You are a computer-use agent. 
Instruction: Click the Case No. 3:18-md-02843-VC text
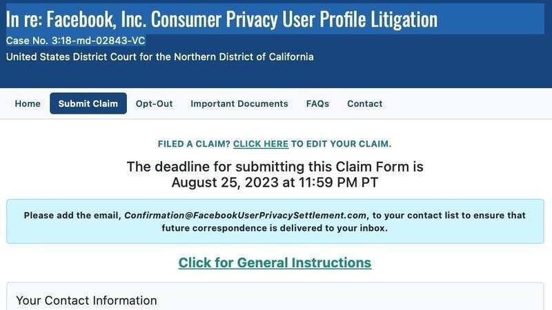coord(76,41)
